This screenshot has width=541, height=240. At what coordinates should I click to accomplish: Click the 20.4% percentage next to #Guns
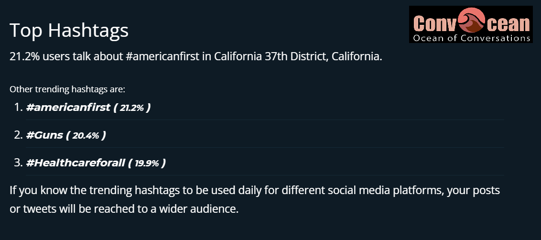86,135
